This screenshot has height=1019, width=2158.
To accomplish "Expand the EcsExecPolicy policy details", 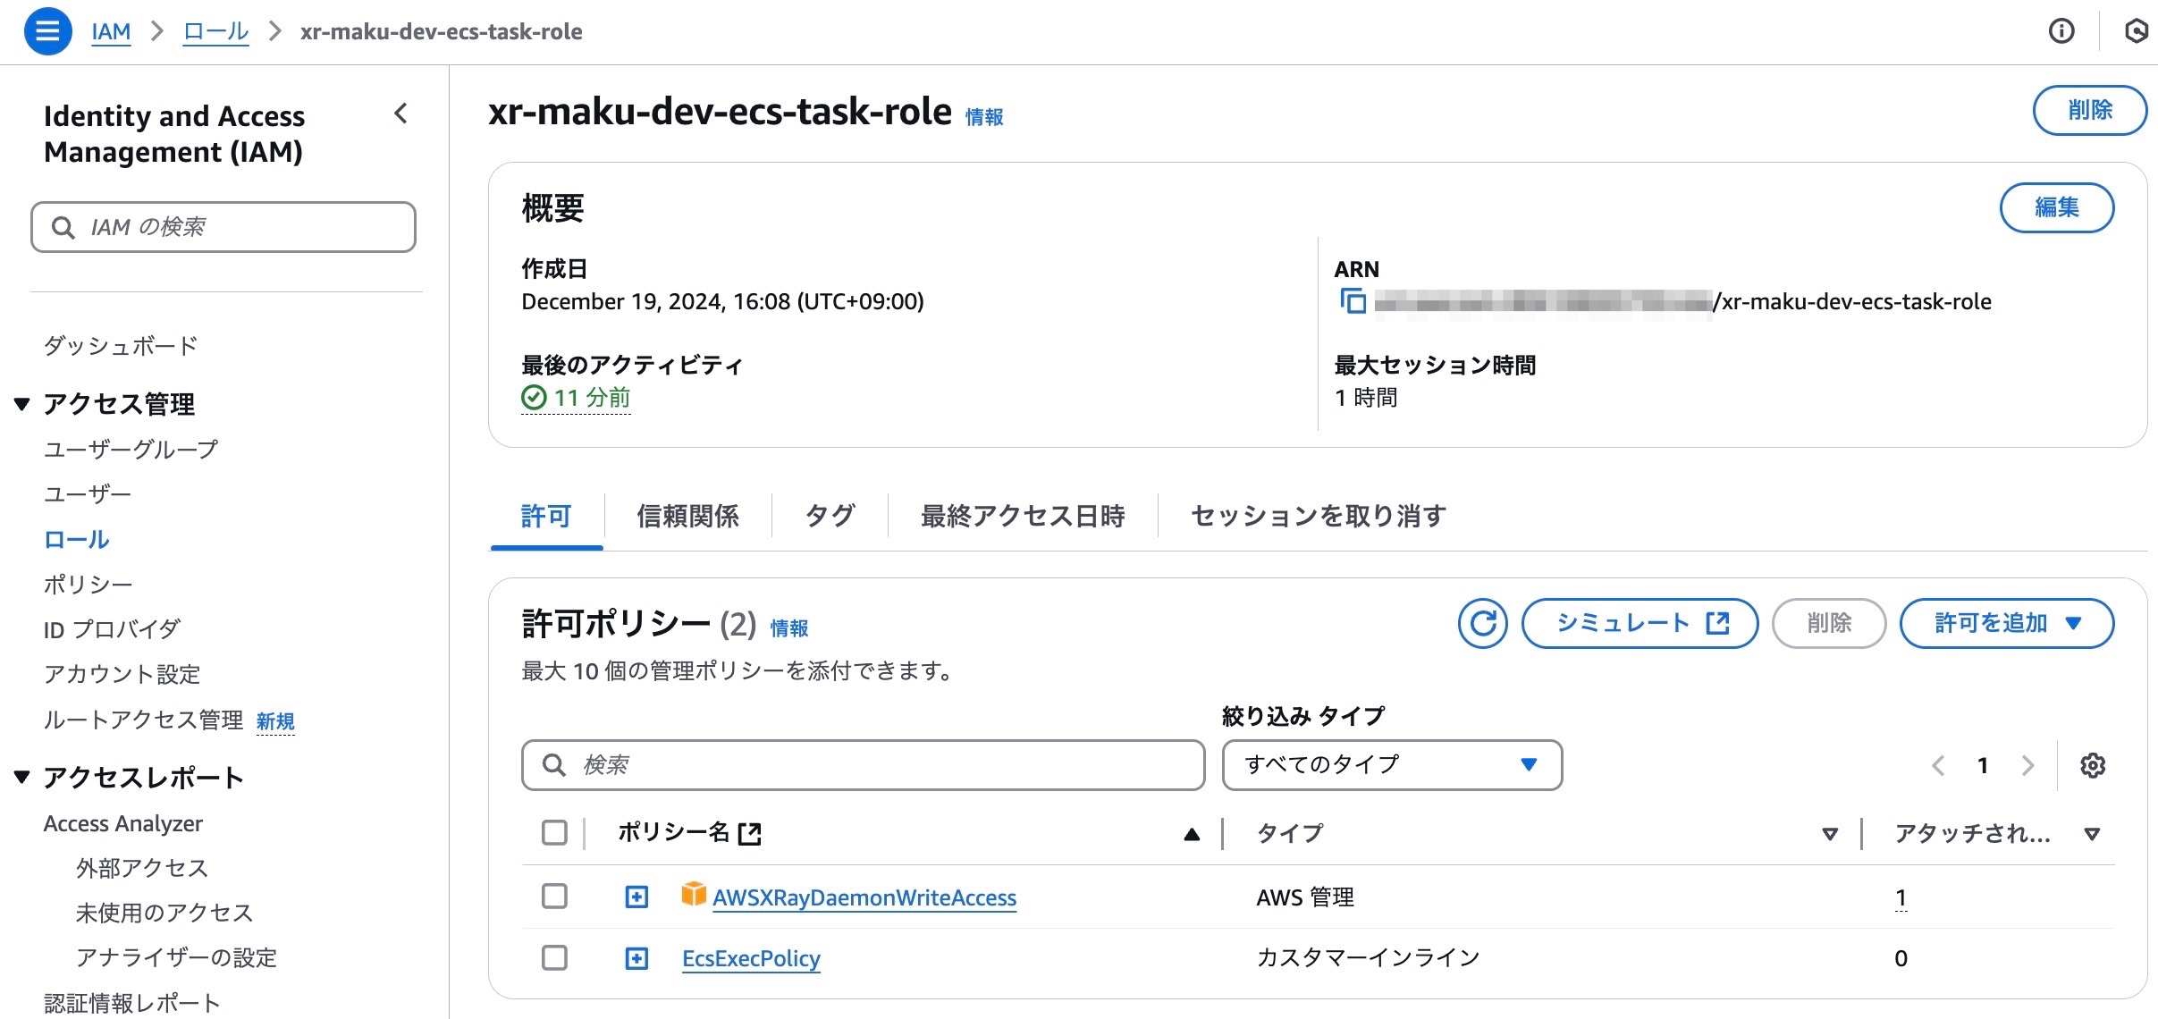I will (636, 959).
